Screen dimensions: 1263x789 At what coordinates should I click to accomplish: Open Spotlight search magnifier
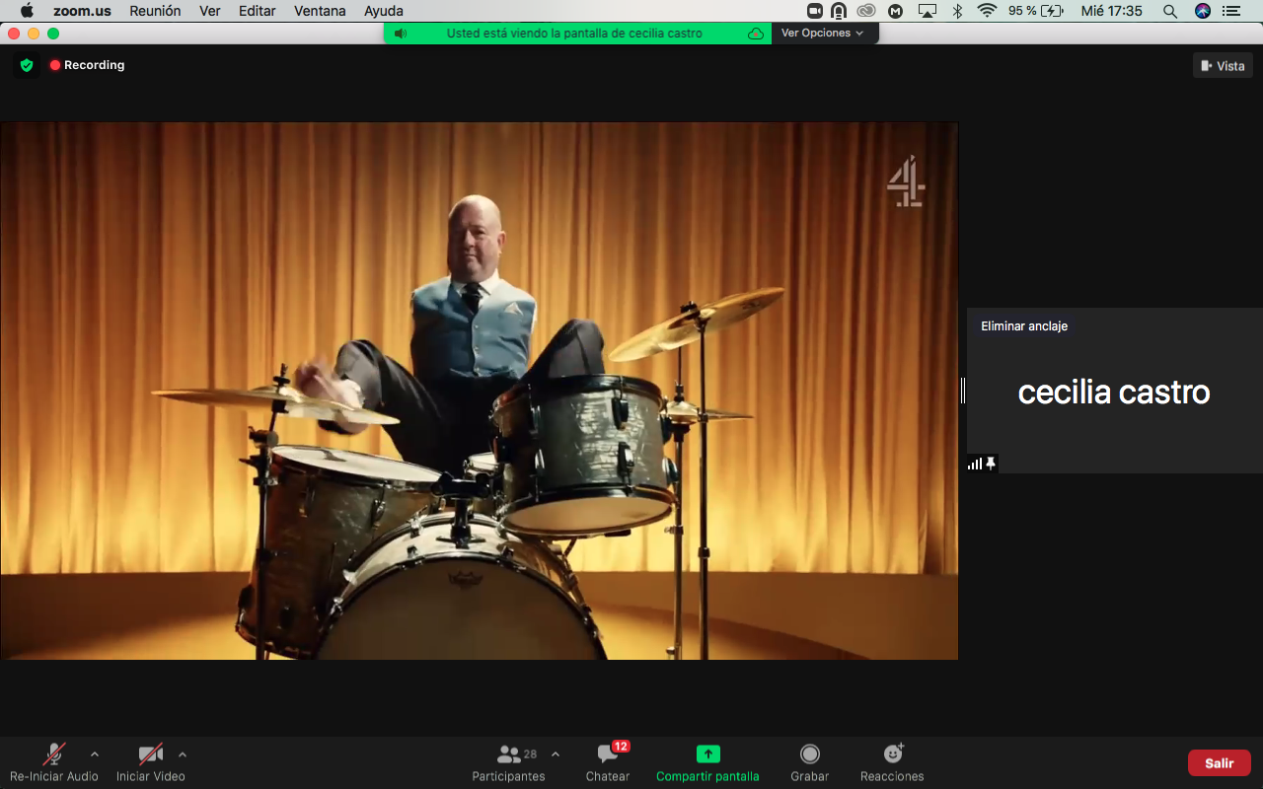pos(1170,11)
